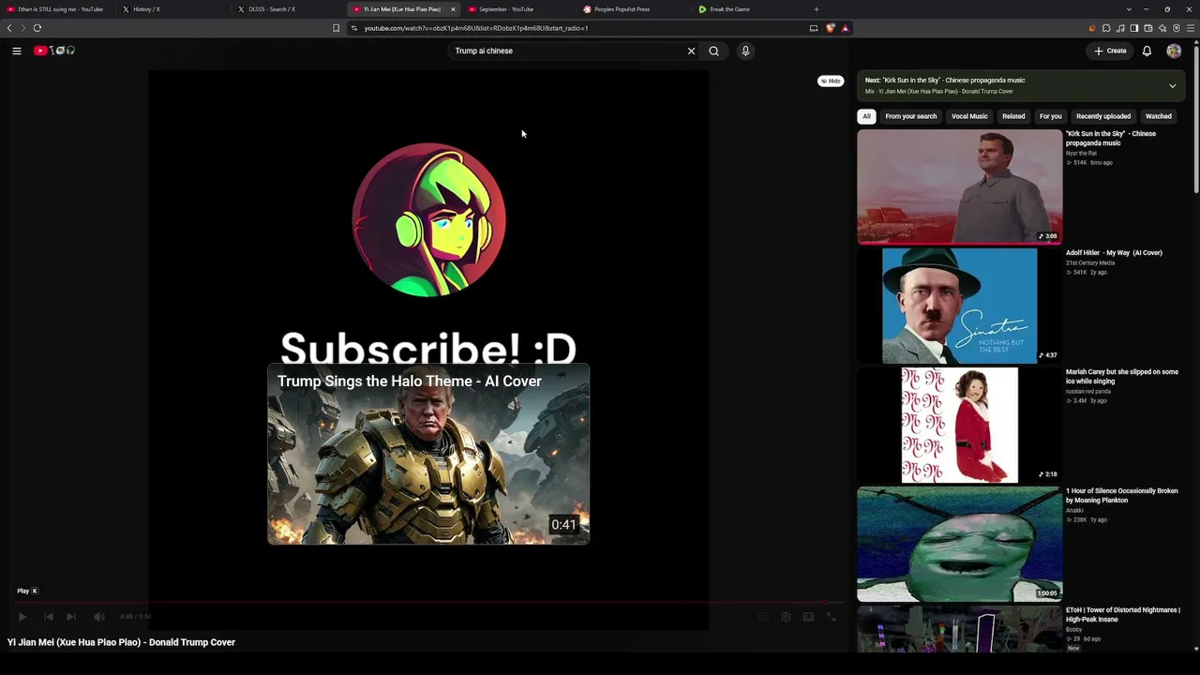Open the 'Trump Sings the Halo Theme' end card

coord(428,455)
